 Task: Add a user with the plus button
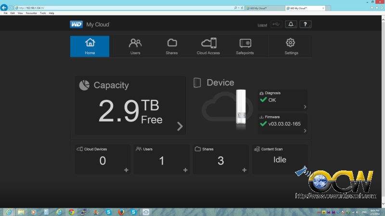click(185, 170)
